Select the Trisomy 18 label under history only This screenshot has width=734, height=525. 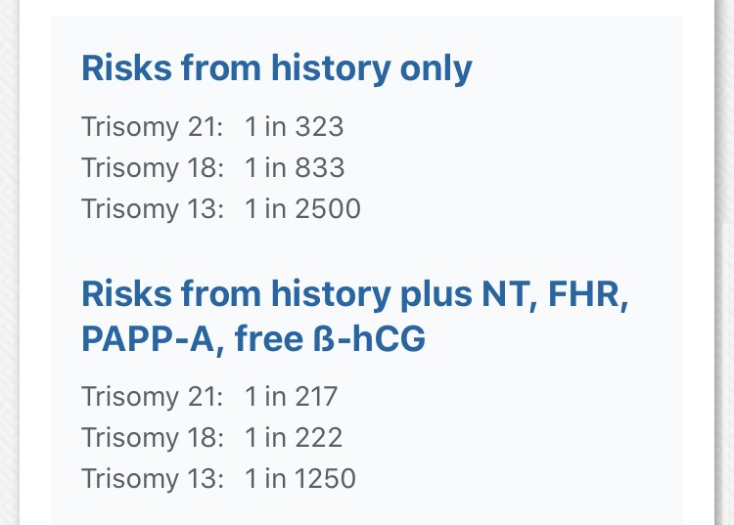coord(153,168)
